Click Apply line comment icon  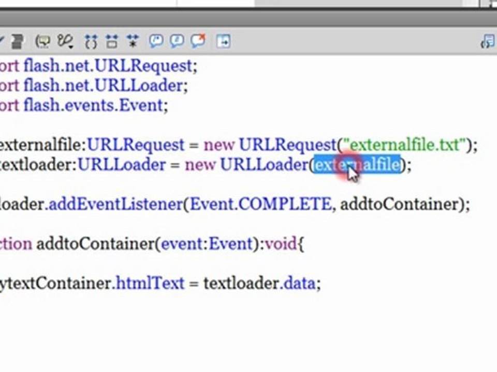pyautogui.click(x=177, y=41)
